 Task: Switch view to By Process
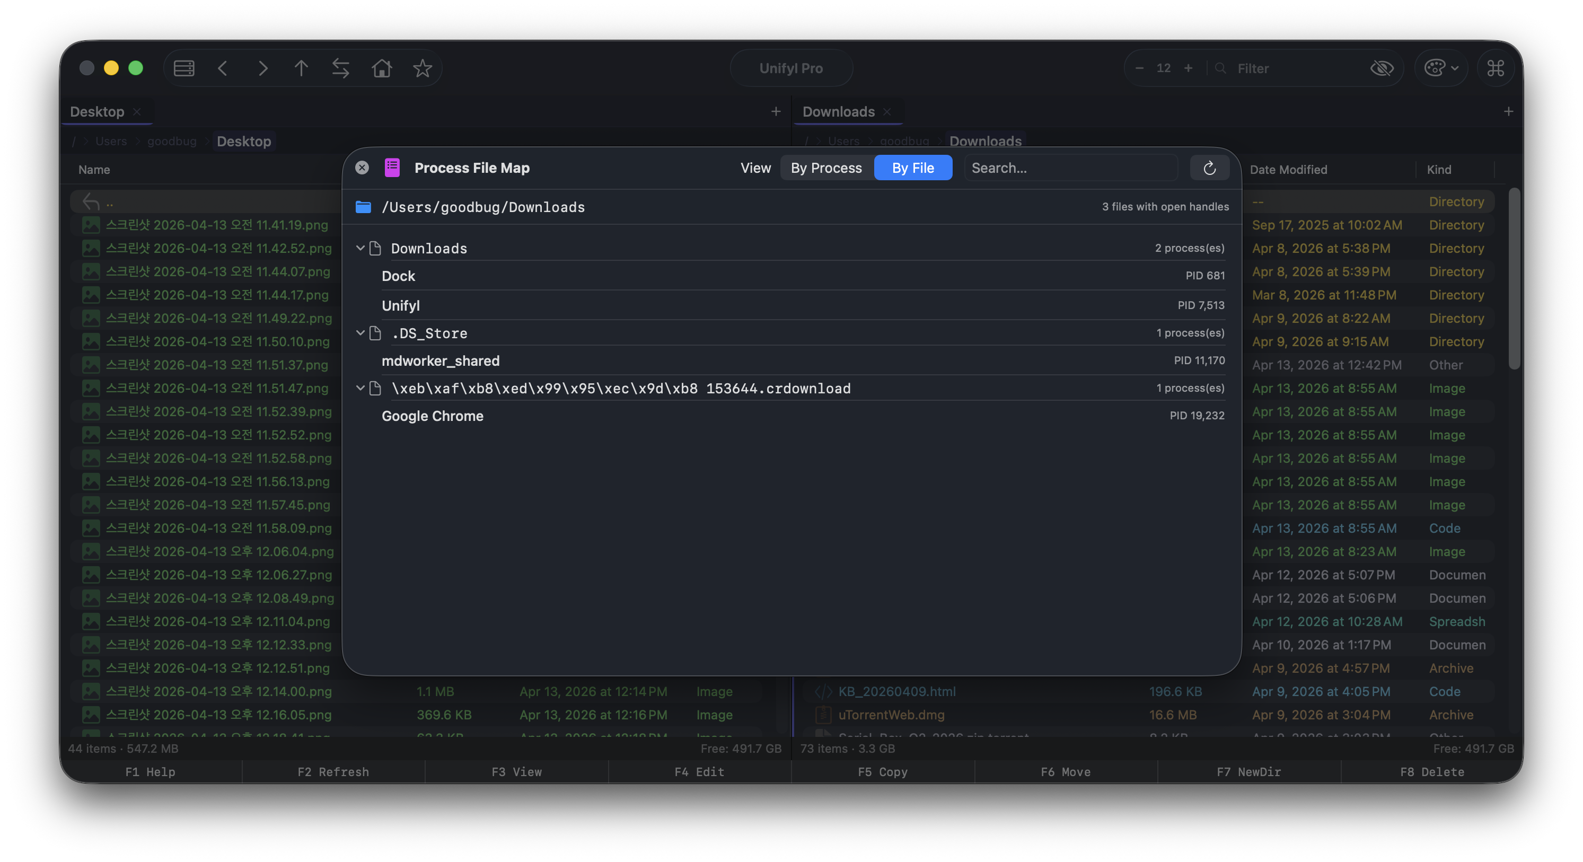[826, 168]
